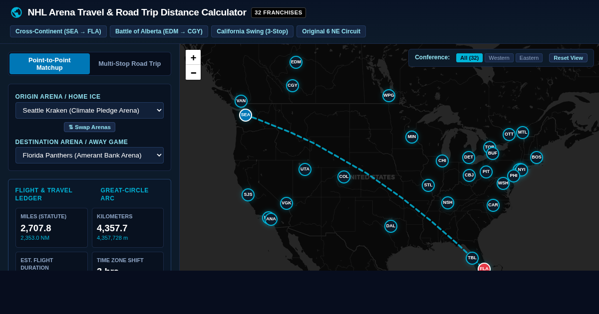Select the EDM arena marker on map

pos(296,62)
